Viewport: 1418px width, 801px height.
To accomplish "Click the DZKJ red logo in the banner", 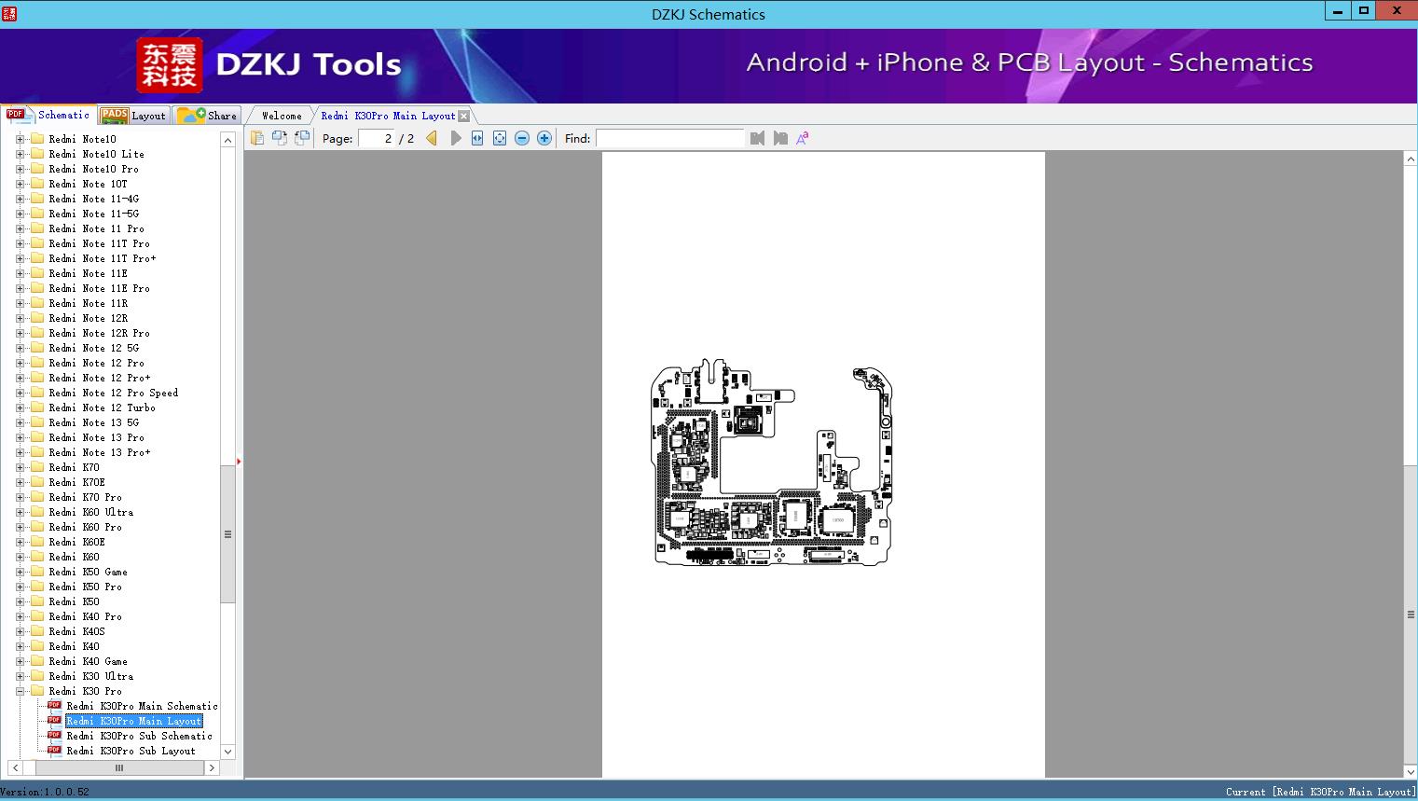I will pos(169,65).
